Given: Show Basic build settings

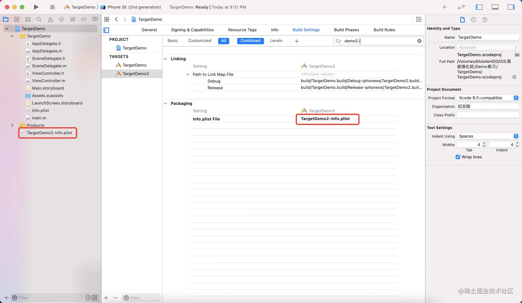Looking at the screenshot, I should click(x=173, y=41).
